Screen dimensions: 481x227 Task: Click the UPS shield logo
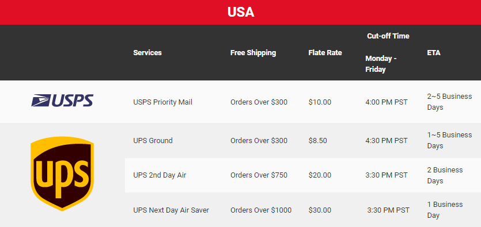[x=62, y=174]
